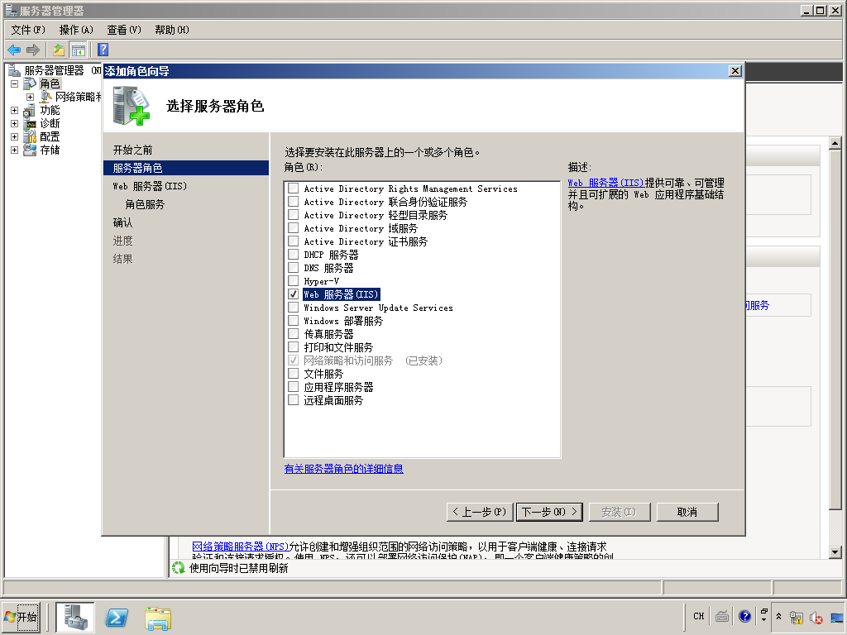
Task: Expand the 诊断 tree node
Action: (x=15, y=124)
